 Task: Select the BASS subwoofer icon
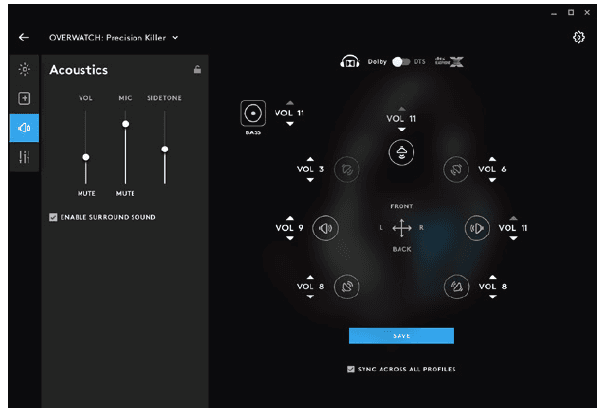click(253, 113)
